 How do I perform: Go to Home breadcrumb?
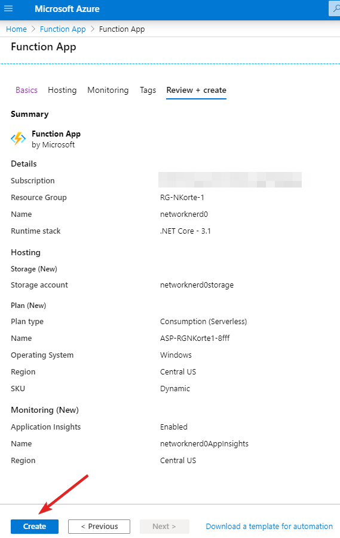click(16, 29)
